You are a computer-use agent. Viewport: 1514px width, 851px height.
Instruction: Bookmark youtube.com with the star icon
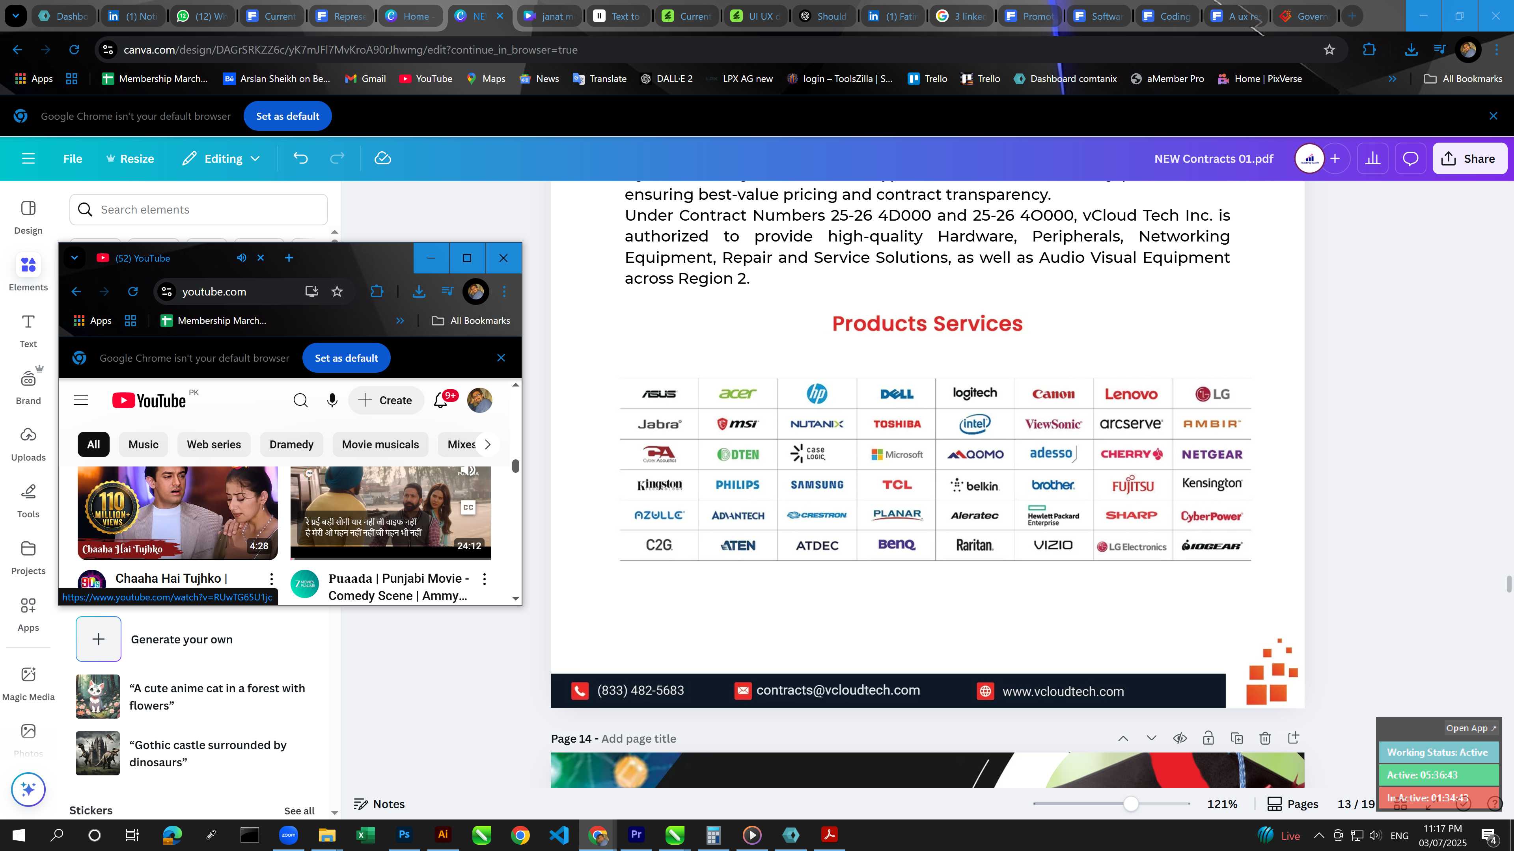click(337, 291)
